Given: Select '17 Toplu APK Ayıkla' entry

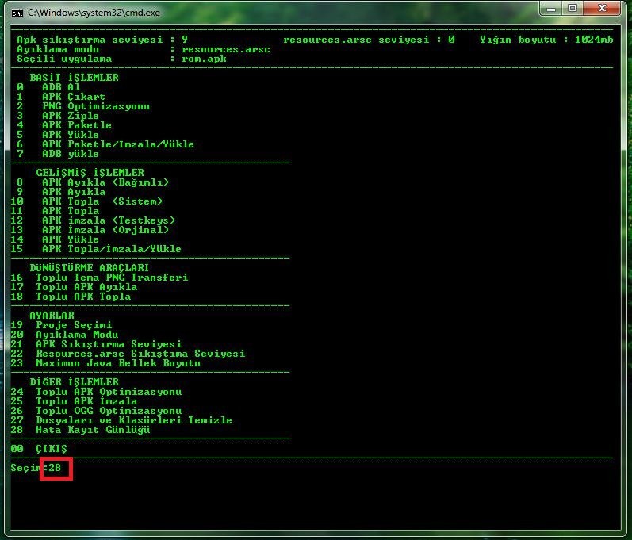Looking at the screenshot, I should pos(74,287).
